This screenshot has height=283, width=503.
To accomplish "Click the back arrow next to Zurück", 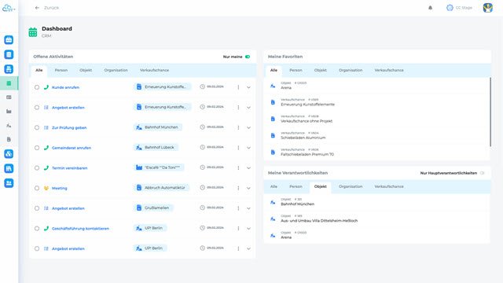I will (x=37, y=8).
